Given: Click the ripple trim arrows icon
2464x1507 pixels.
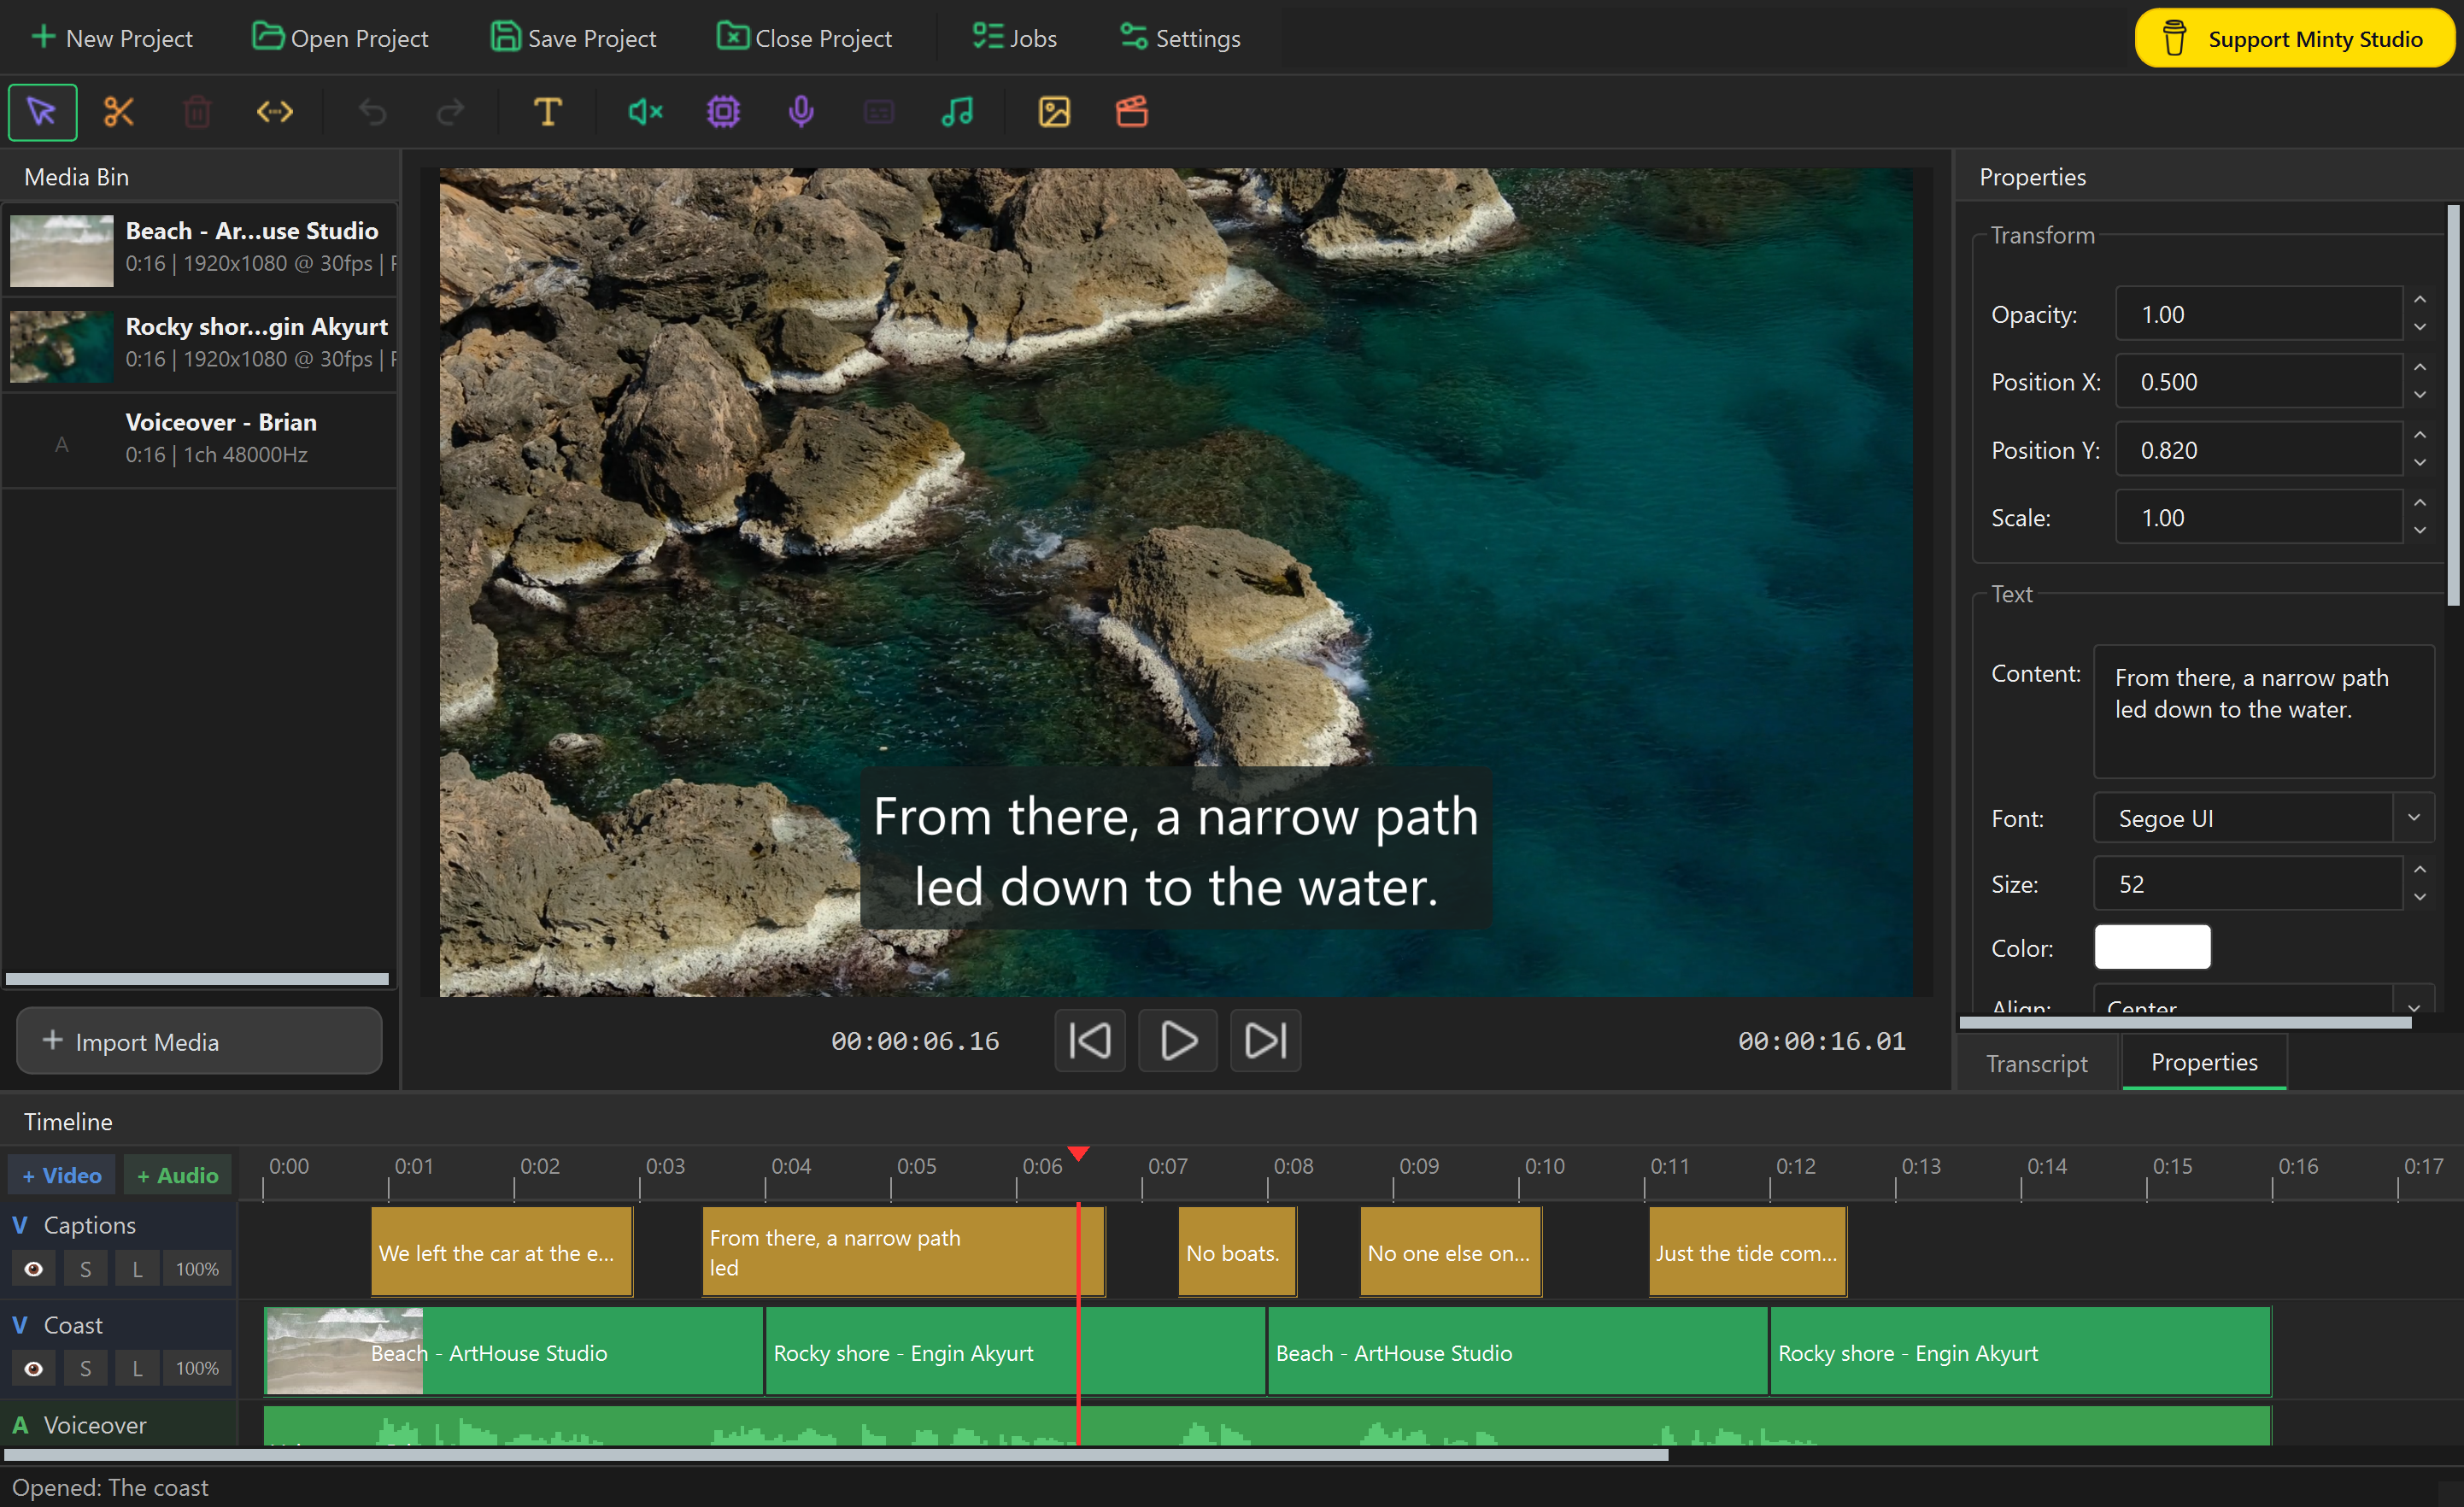Looking at the screenshot, I should (x=275, y=112).
